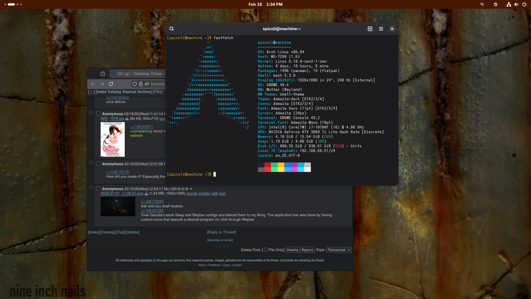The image size is (531, 299).
Task: Open the dark 2025-07-01 screenshot thumbnail
Action: tap(118, 207)
